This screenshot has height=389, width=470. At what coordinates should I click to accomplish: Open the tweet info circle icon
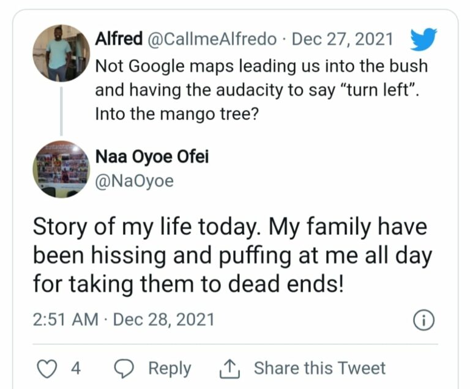(x=423, y=320)
